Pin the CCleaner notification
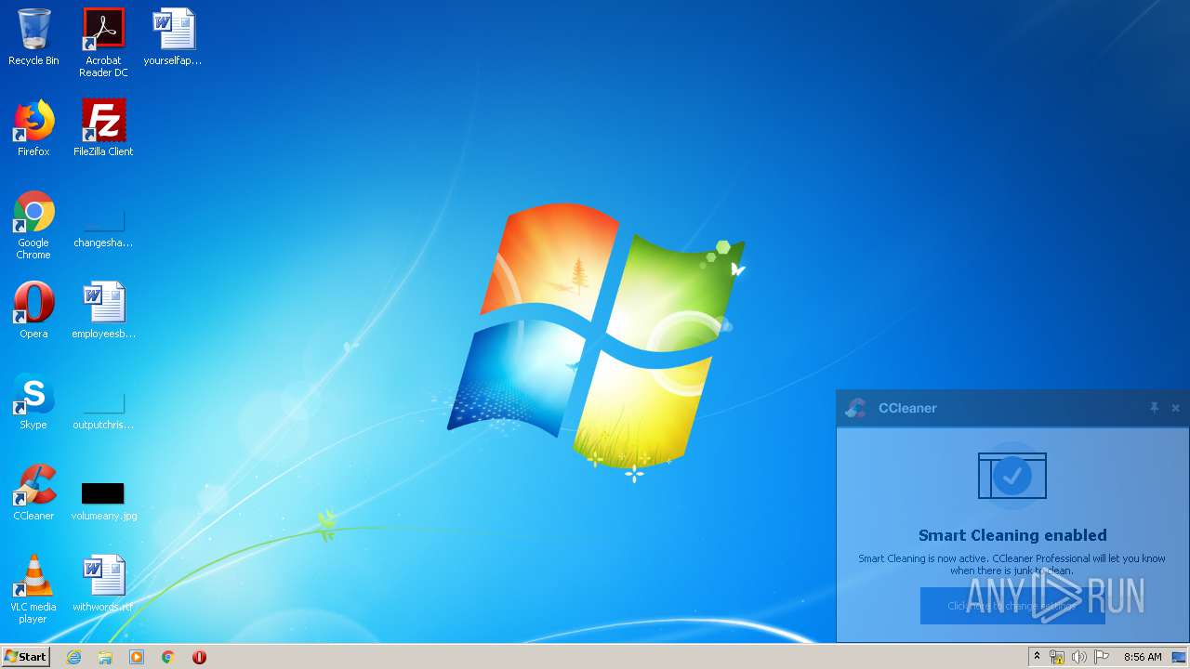The image size is (1190, 669). tap(1154, 408)
